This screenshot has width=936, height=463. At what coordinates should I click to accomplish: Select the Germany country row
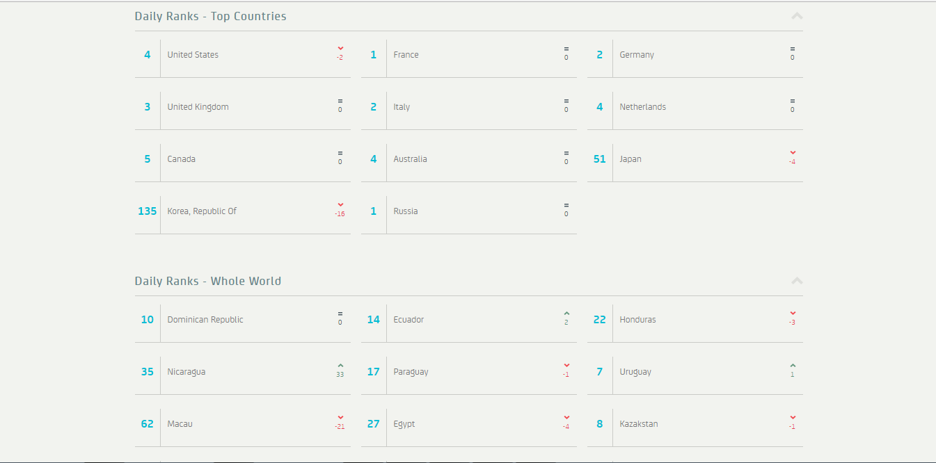[x=637, y=55]
